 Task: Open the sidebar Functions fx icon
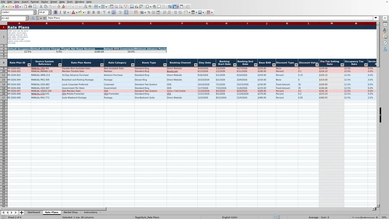[x=385, y=49]
